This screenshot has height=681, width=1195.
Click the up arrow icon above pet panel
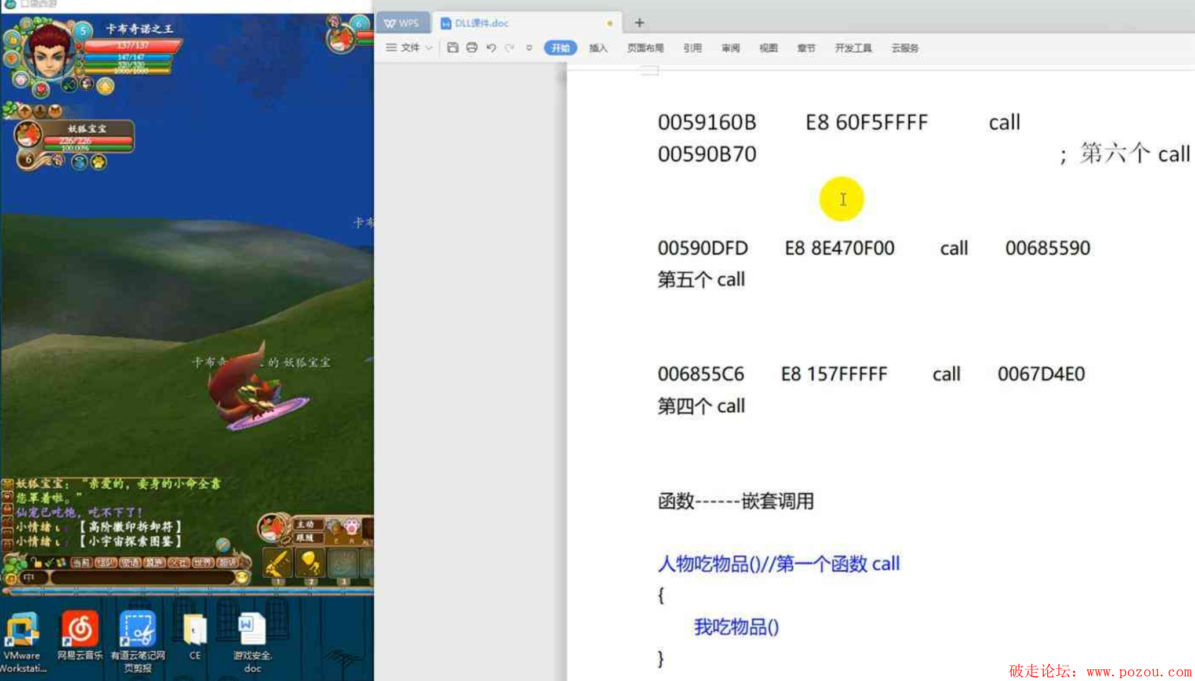(x=25, y=110)
